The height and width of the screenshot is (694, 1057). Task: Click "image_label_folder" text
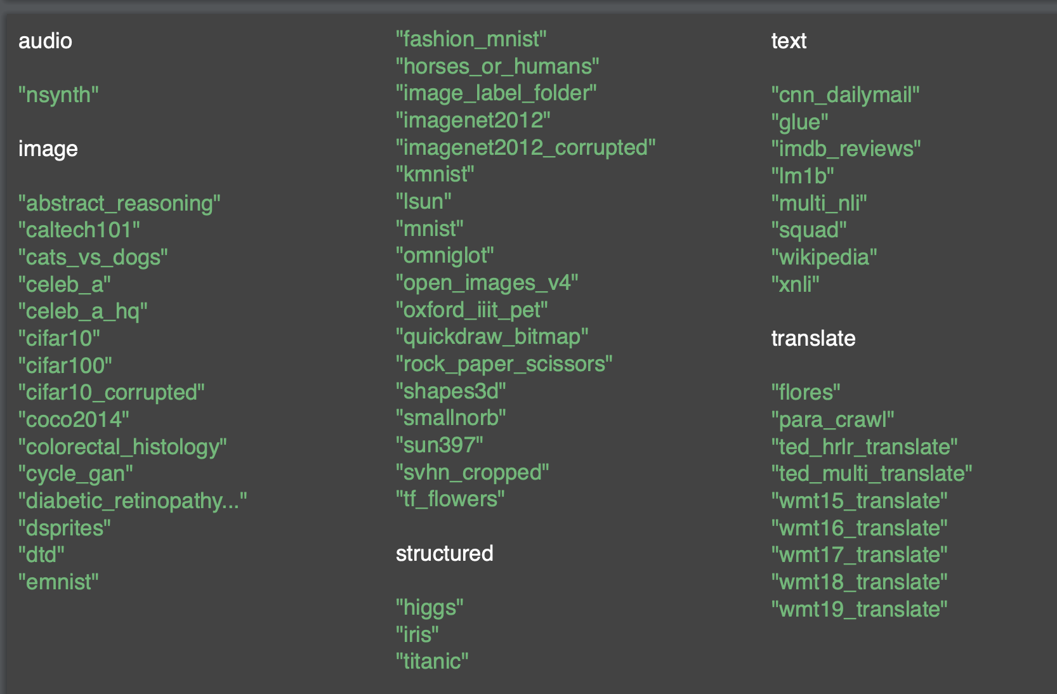(496, 93)
